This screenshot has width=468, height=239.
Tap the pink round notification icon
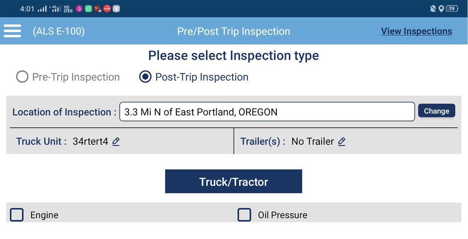79,9
